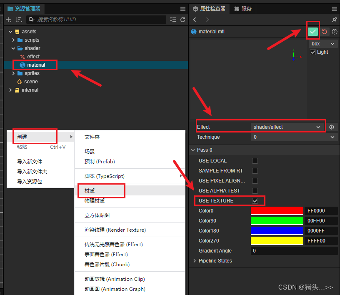Click the reset material changes icon
The height and width of the screenshot is (295, 340).
tap(325, 32)
